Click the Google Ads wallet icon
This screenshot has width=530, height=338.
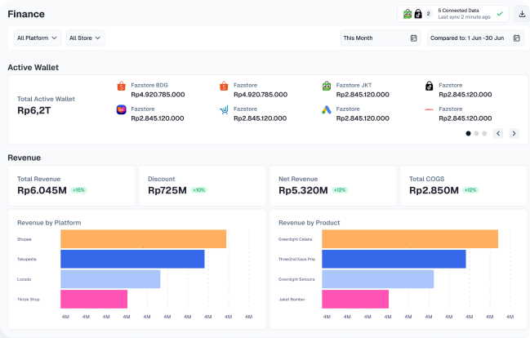[x=327, y=109]
